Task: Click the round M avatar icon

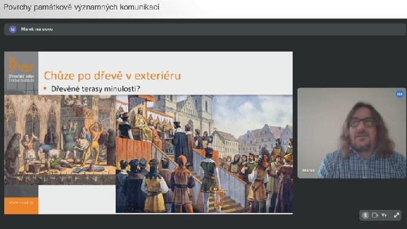Action: 13,29
